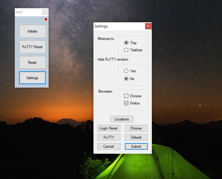This screenshot has height=179, width=222.
Task: Start the connection with the Initiate button
Action: [x=33, y=31]
